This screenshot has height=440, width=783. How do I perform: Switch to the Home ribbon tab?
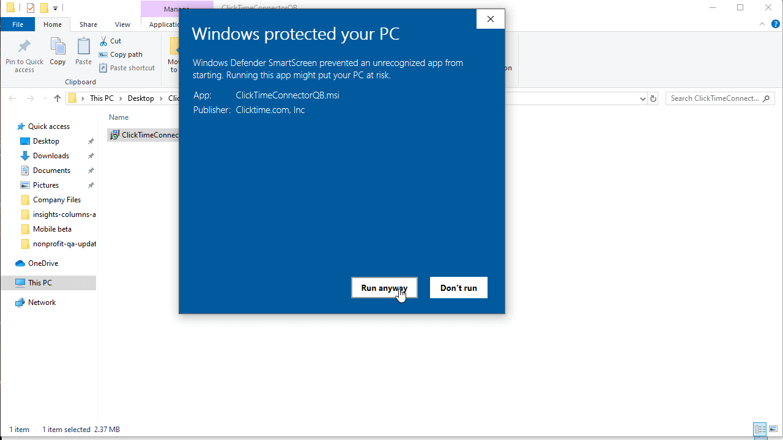coord(53,24)
